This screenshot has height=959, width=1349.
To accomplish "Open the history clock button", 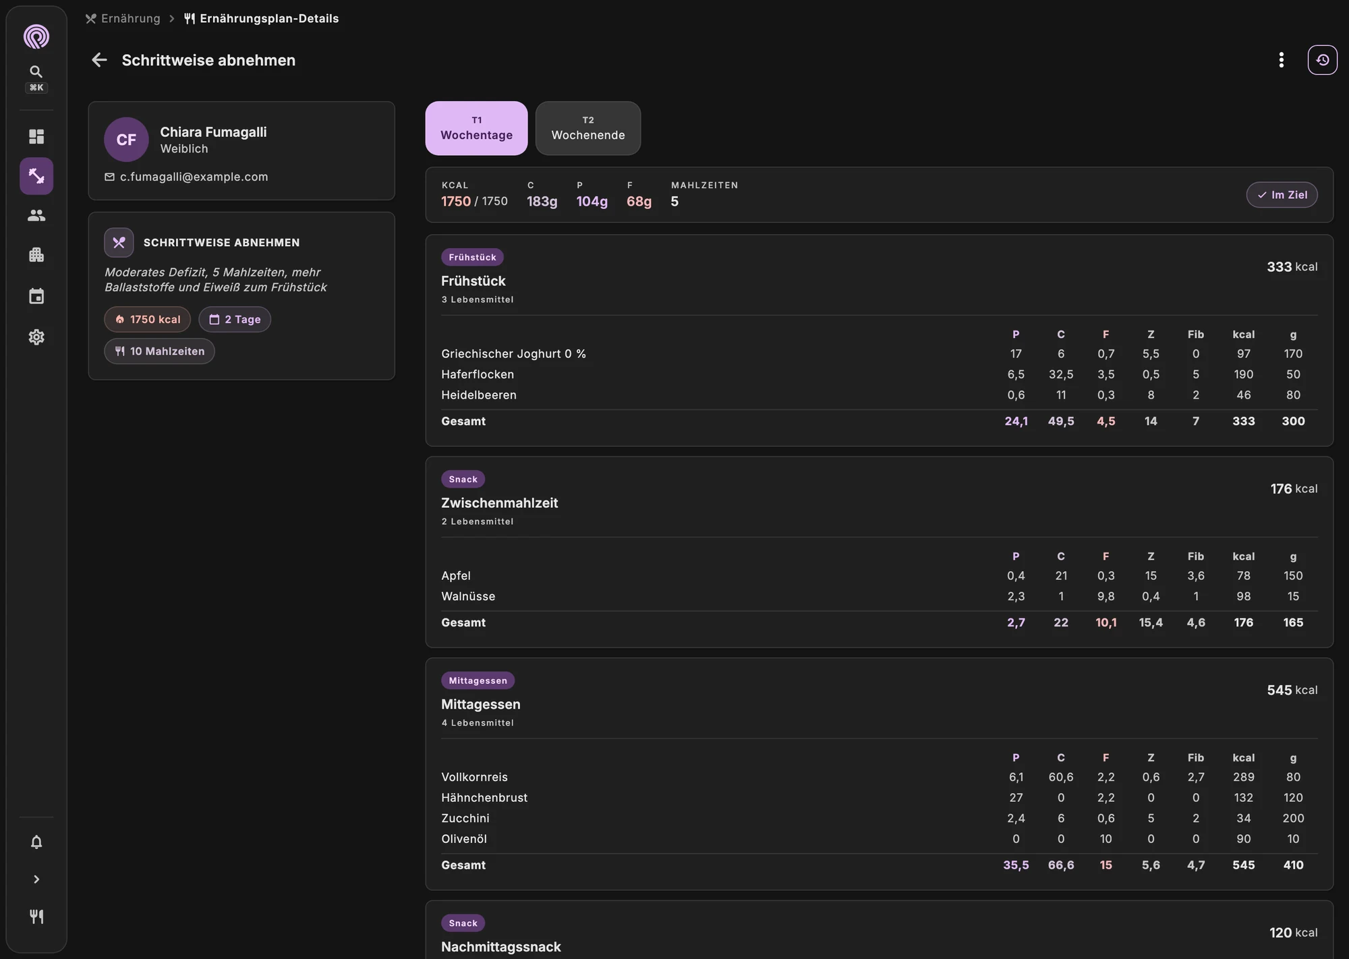I will tap(1323, 60).
